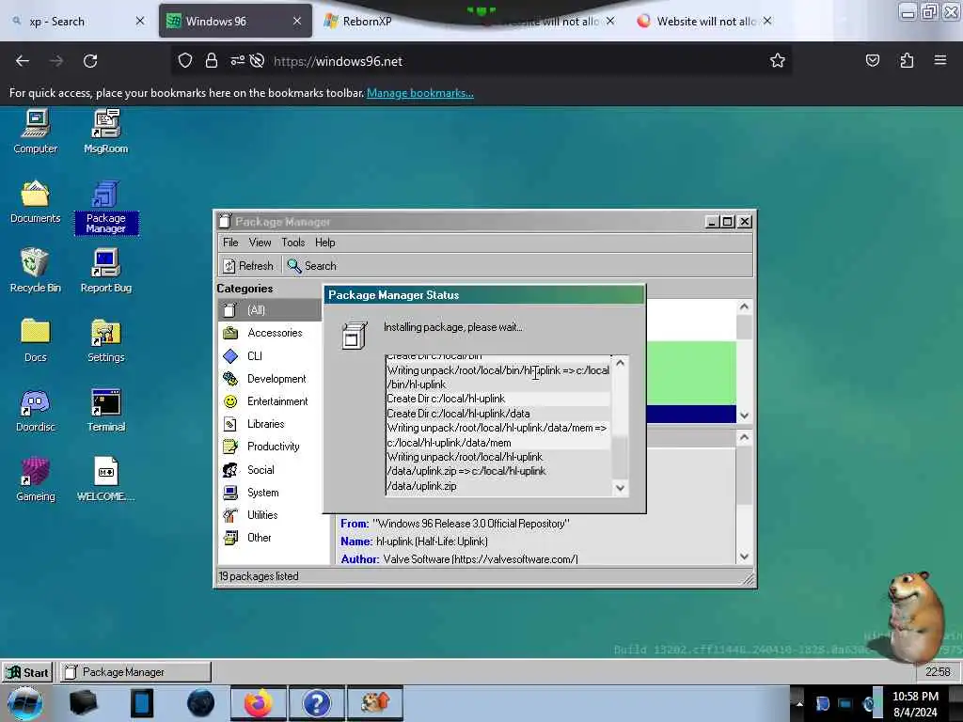Select the Package Manager desktop icon

(105, 206)
